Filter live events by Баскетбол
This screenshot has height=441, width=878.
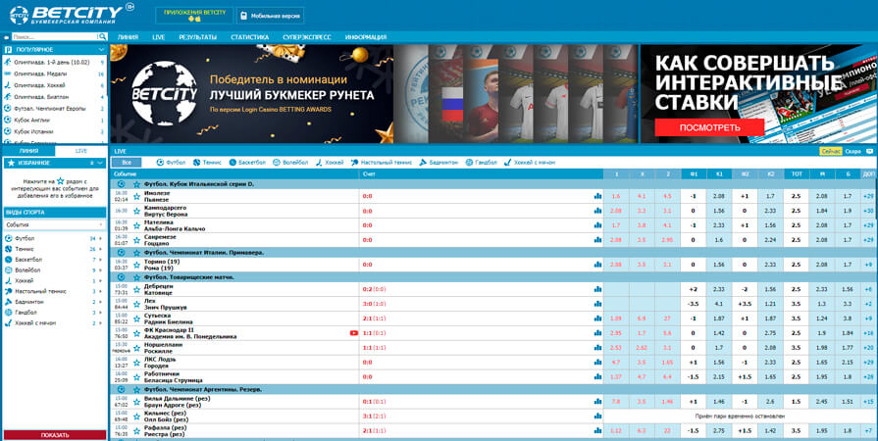(247, 163)
